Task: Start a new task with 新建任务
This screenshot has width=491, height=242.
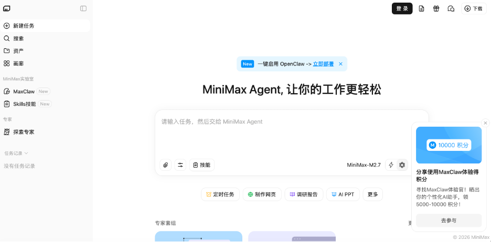Action: pyautogui.click(x=45, y=26)
